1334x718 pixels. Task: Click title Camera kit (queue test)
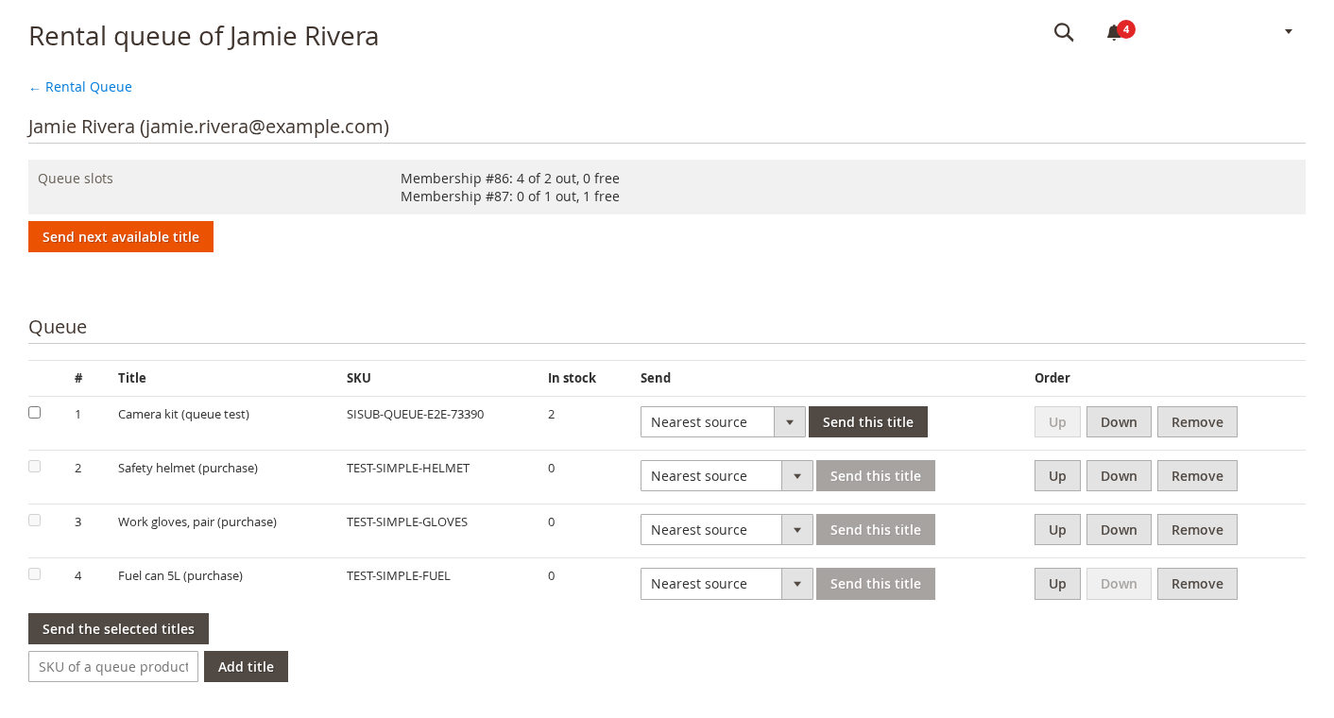pyautogui.click(x=183, y=414)
